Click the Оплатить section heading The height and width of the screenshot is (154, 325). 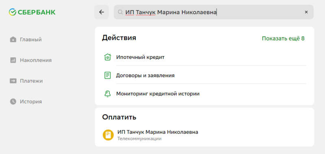click(119, 117)
